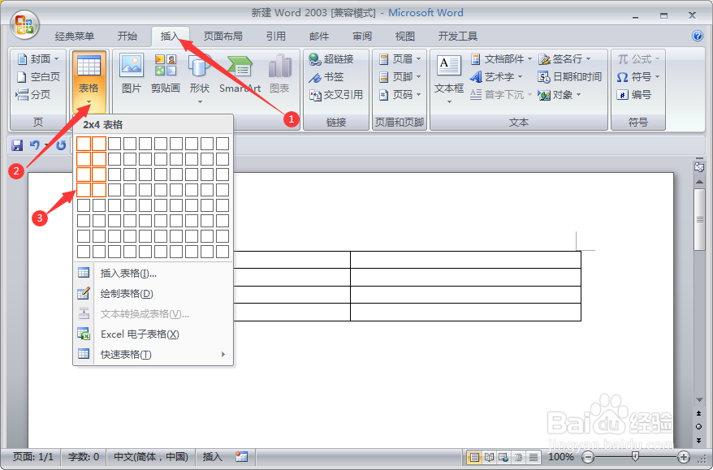Viewport: 713px width, 470px height.
Task: Insert a picture with 图片
Action: [132, 74]
